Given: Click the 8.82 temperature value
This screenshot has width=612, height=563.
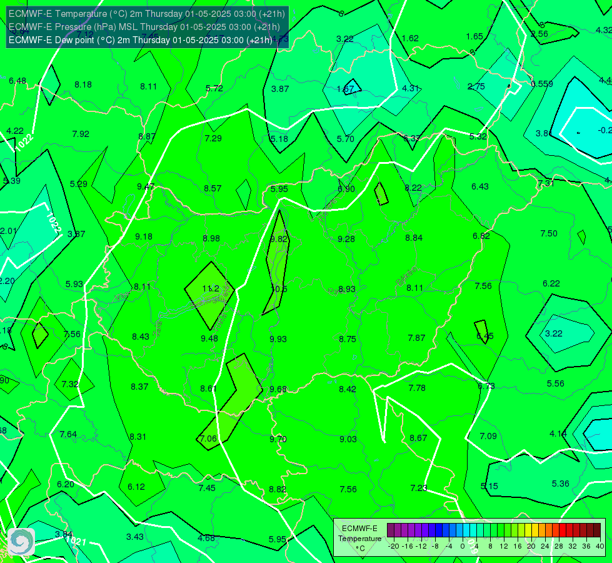Looking at the screenshot, I should click(x=278, y=489).
